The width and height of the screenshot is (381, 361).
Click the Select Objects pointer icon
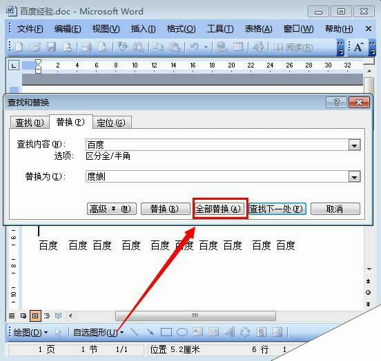click(x=58, y=333)
